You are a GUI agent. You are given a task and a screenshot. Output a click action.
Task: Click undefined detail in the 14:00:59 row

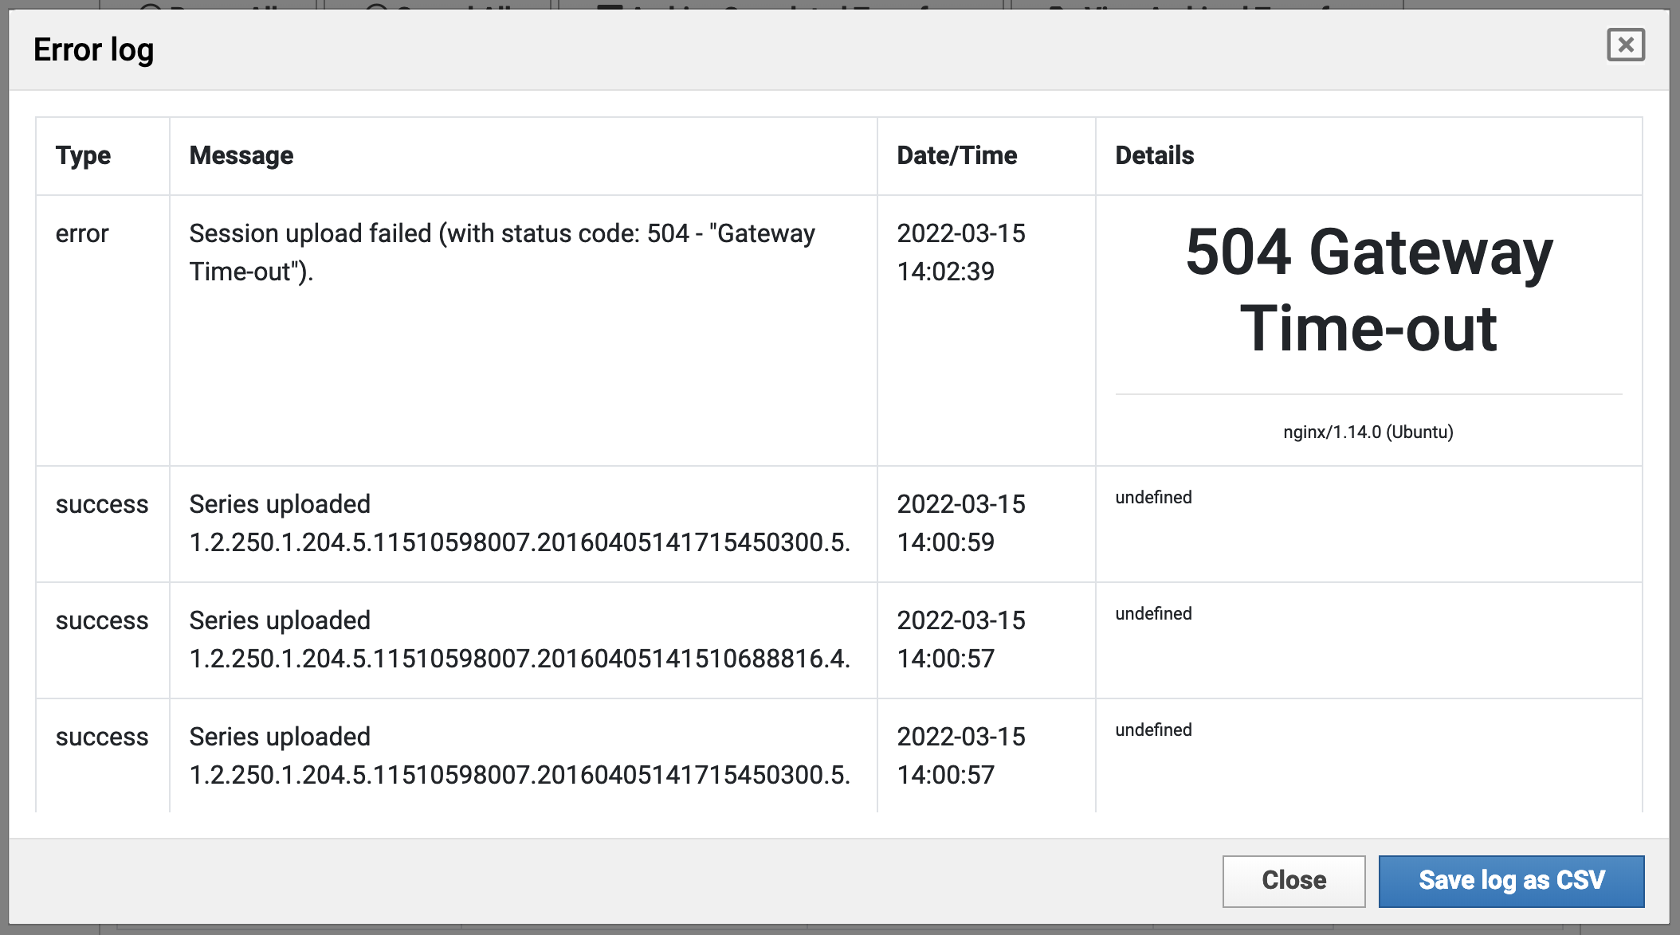1153,498
